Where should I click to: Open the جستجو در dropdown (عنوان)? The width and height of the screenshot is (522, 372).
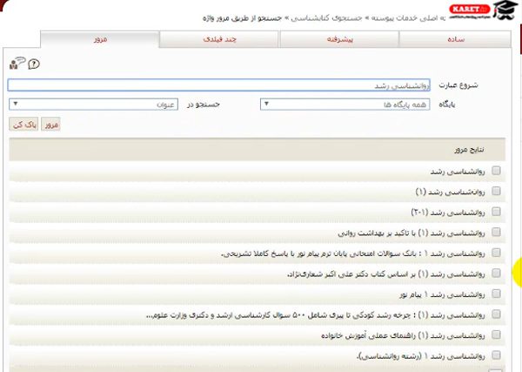coord(94,105)
